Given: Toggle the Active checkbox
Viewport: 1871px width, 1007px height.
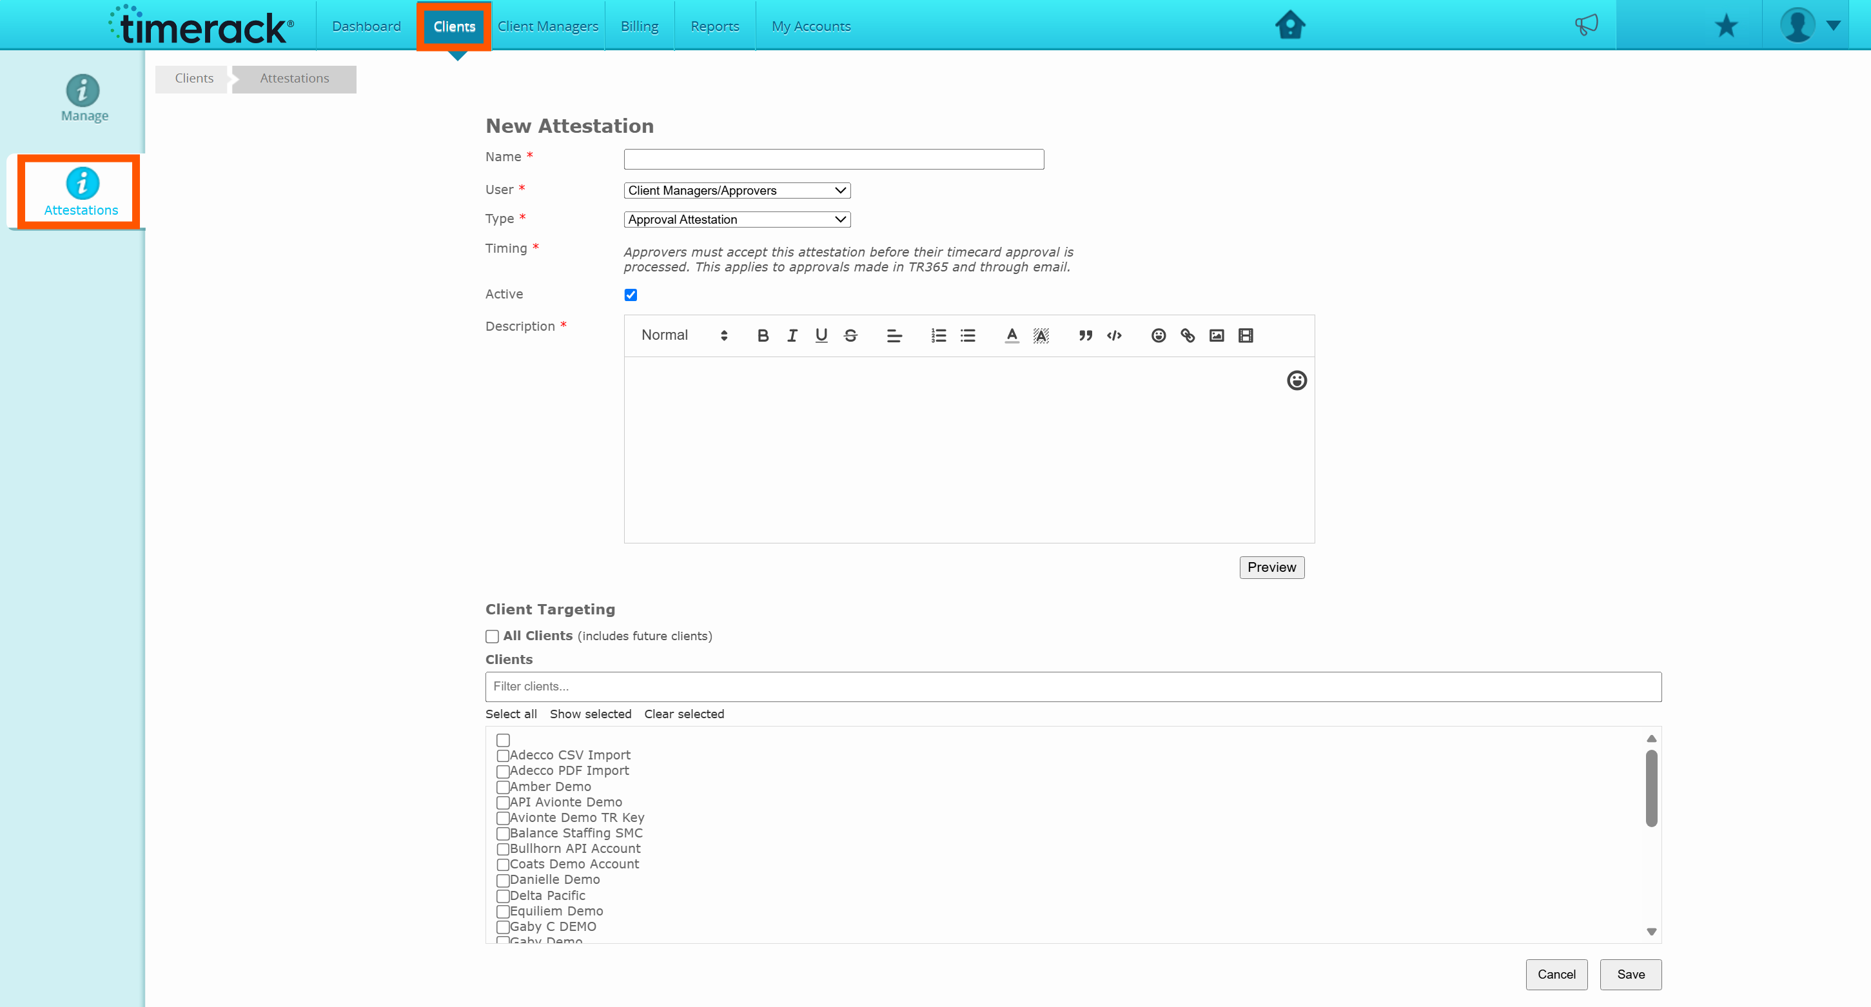Looking at the screenshot, I should (x=631, y=295).
